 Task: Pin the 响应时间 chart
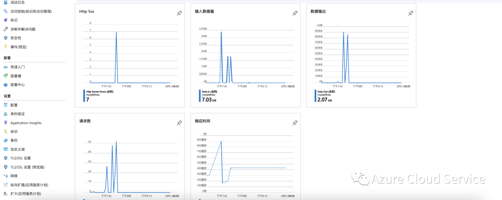click(x=295, y=123)
